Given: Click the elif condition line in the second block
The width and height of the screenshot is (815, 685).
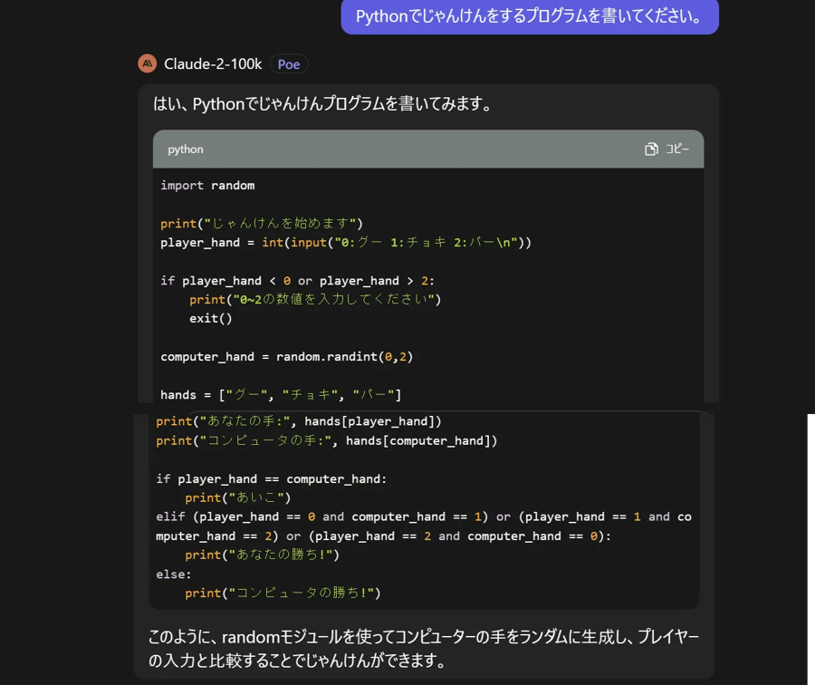Looking at the screenshot, I should [407, 516].
